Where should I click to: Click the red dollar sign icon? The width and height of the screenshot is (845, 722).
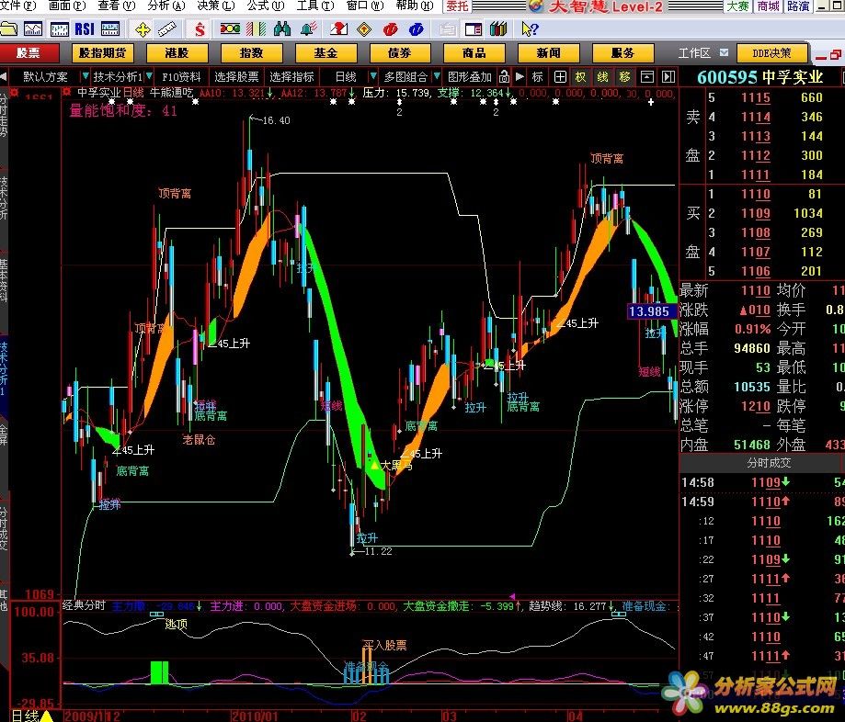200,29
